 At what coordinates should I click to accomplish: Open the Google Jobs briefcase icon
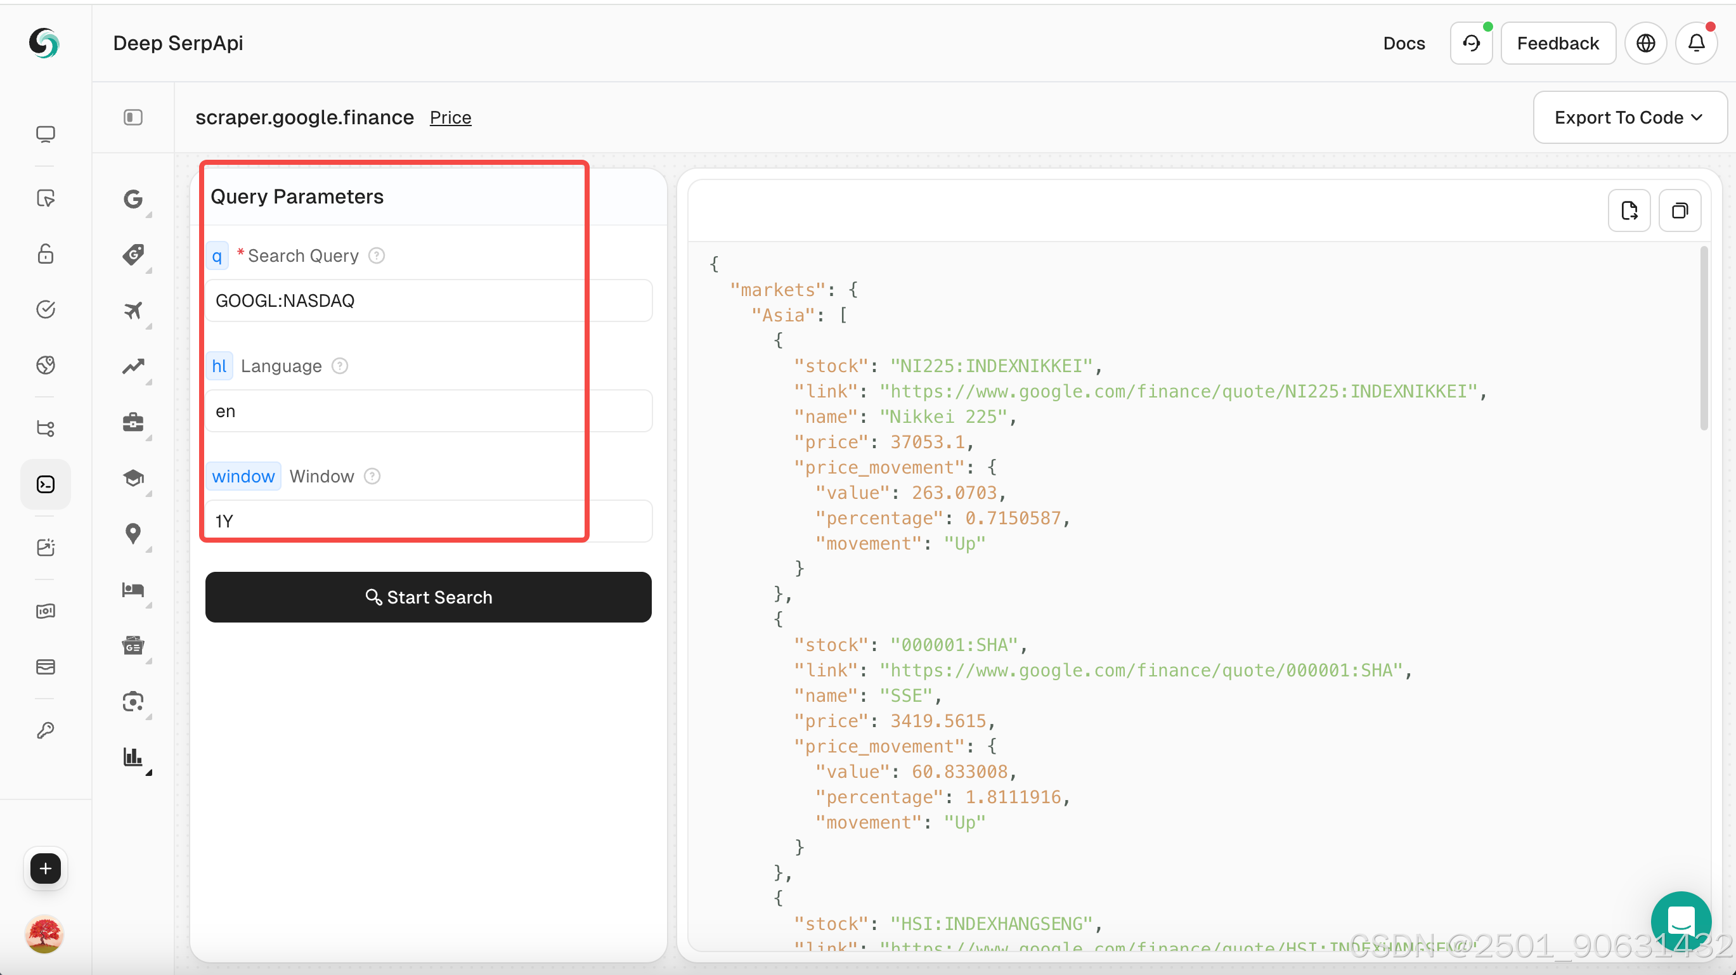133,422
